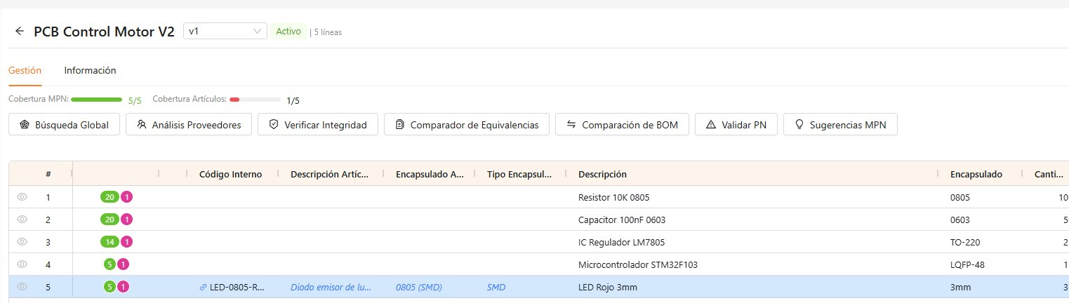Open Sugerencias MPN
Screen dimensions: 1069x303
tap(840, 125)
